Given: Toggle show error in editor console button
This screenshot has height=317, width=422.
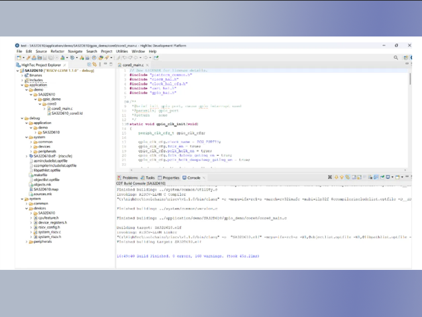Looking at the screenshot, I should (x=347, y=177).
